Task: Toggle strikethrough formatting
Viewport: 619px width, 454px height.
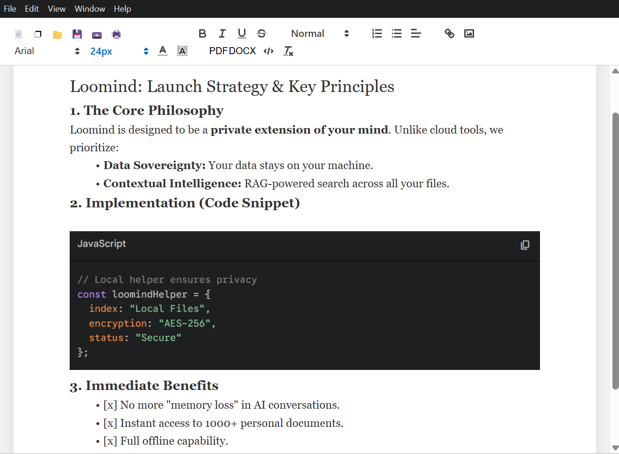Action: [x=261, y=33]
